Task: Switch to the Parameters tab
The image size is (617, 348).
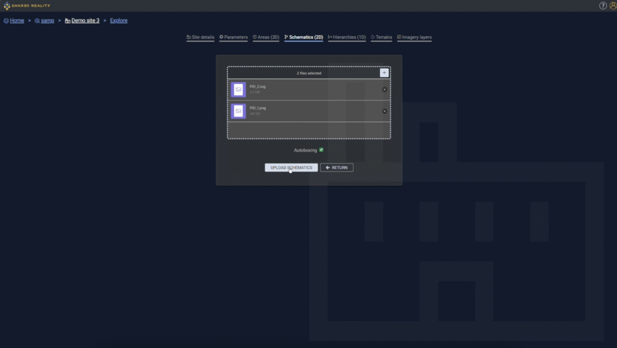Action: point(235,37)
